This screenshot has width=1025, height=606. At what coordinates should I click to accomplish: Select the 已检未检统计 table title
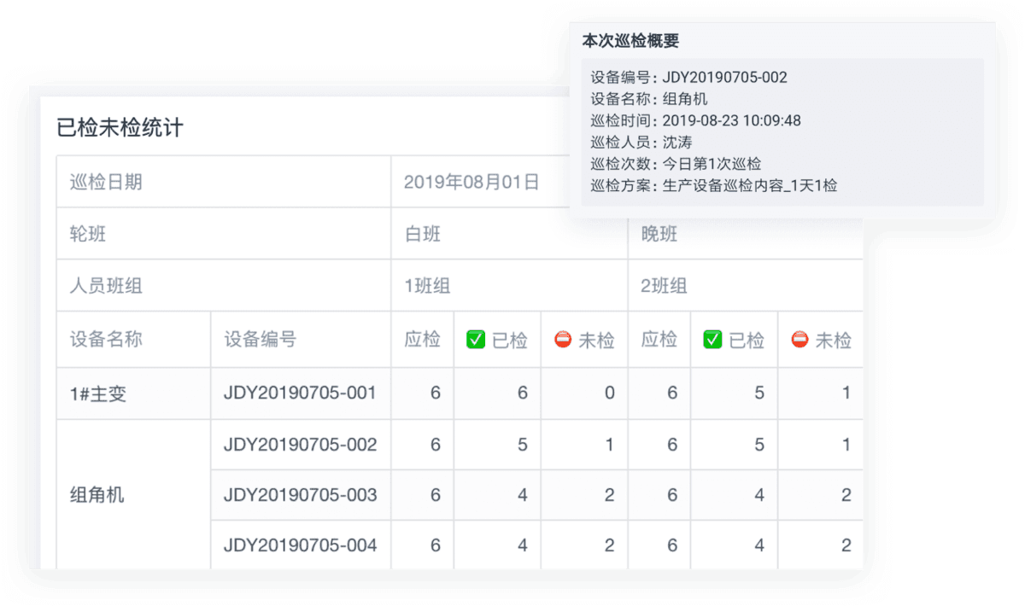pos(120,128)
